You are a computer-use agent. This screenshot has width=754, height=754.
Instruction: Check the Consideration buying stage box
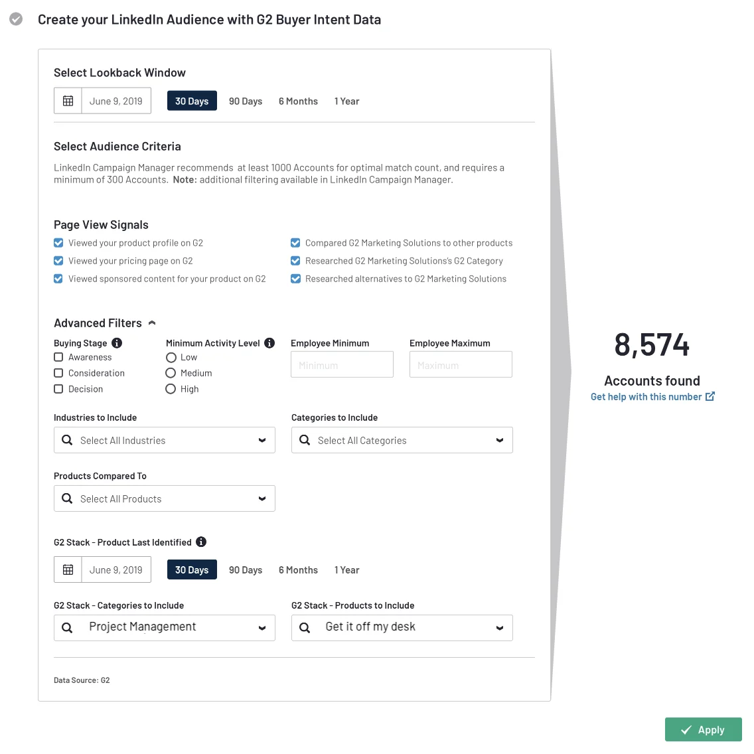(58, 373)
